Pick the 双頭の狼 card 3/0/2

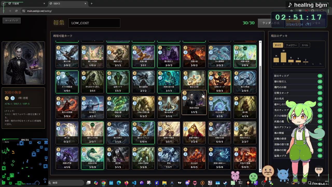pos(194,56)
